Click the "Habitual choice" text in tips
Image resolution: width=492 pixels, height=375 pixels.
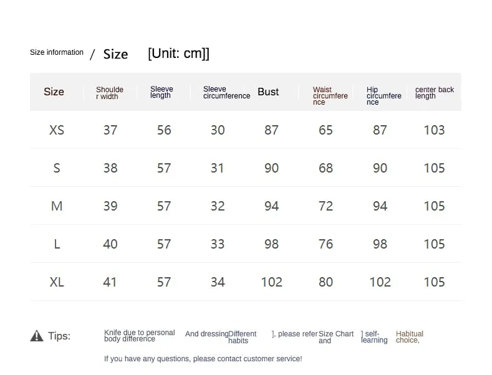(409, 337)
